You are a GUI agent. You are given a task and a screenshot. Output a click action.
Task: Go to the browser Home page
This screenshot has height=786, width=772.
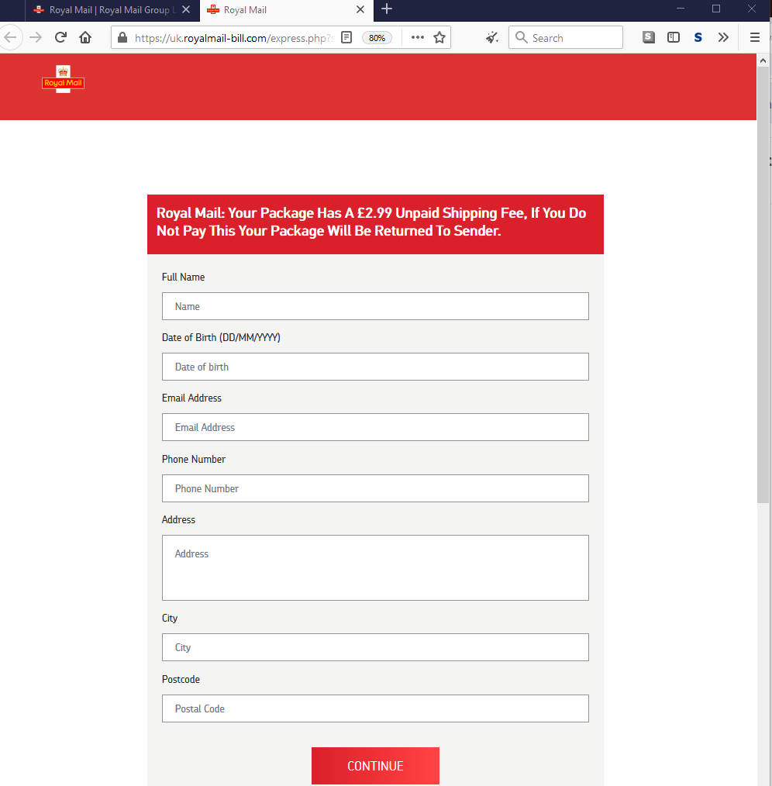click(85, 37)
